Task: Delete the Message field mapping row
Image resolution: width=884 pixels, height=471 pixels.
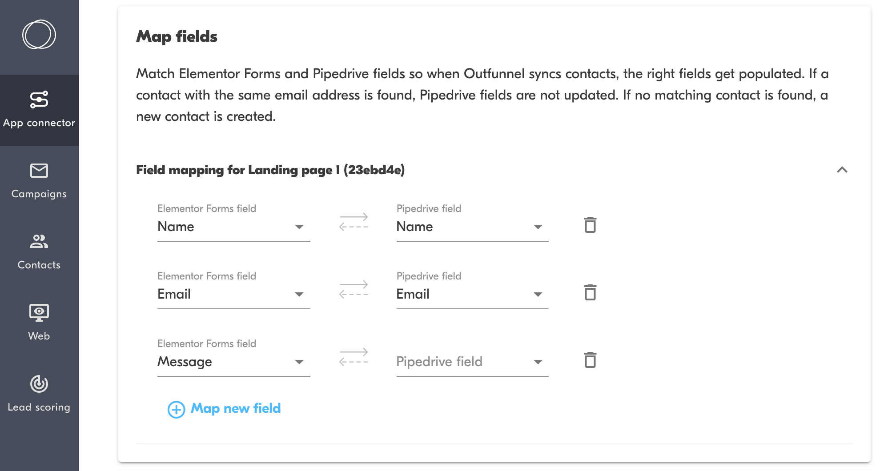Action: tap(590, 360)
